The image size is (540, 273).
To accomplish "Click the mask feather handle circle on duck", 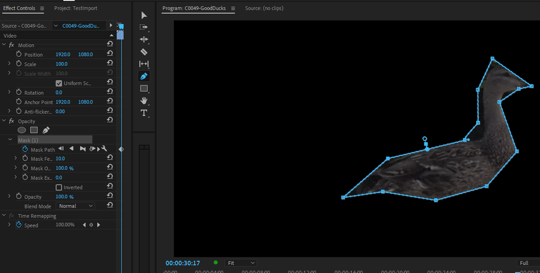I will (x=425, y=138).
